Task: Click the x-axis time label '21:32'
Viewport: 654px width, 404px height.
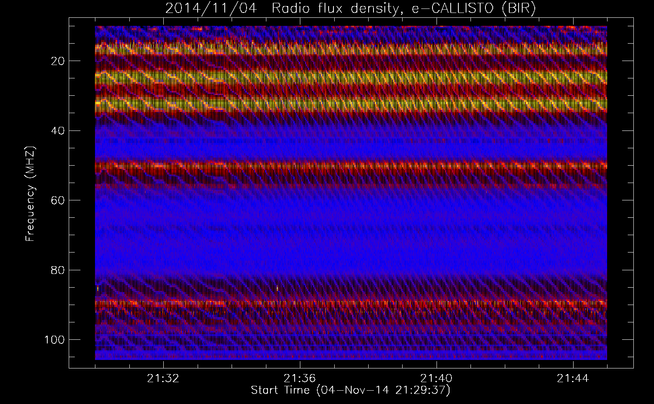Action: pos(163,379)
